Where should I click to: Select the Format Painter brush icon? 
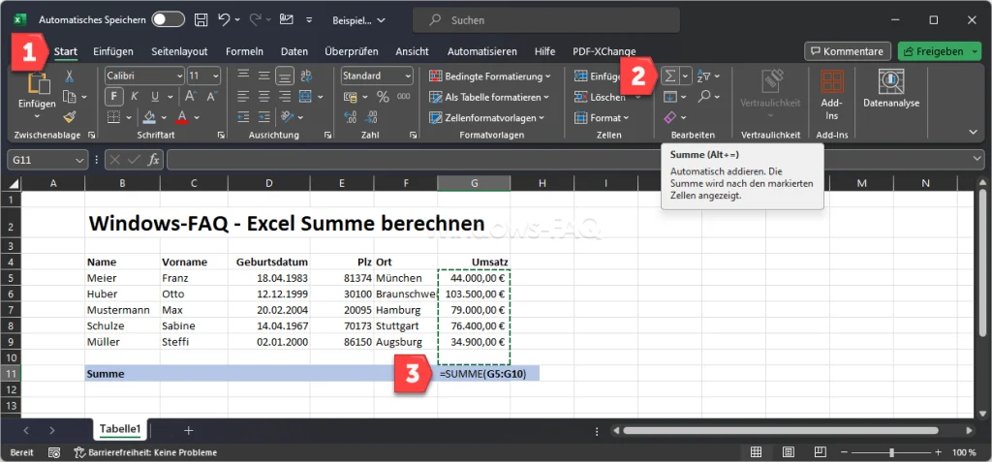click(70, 117)
